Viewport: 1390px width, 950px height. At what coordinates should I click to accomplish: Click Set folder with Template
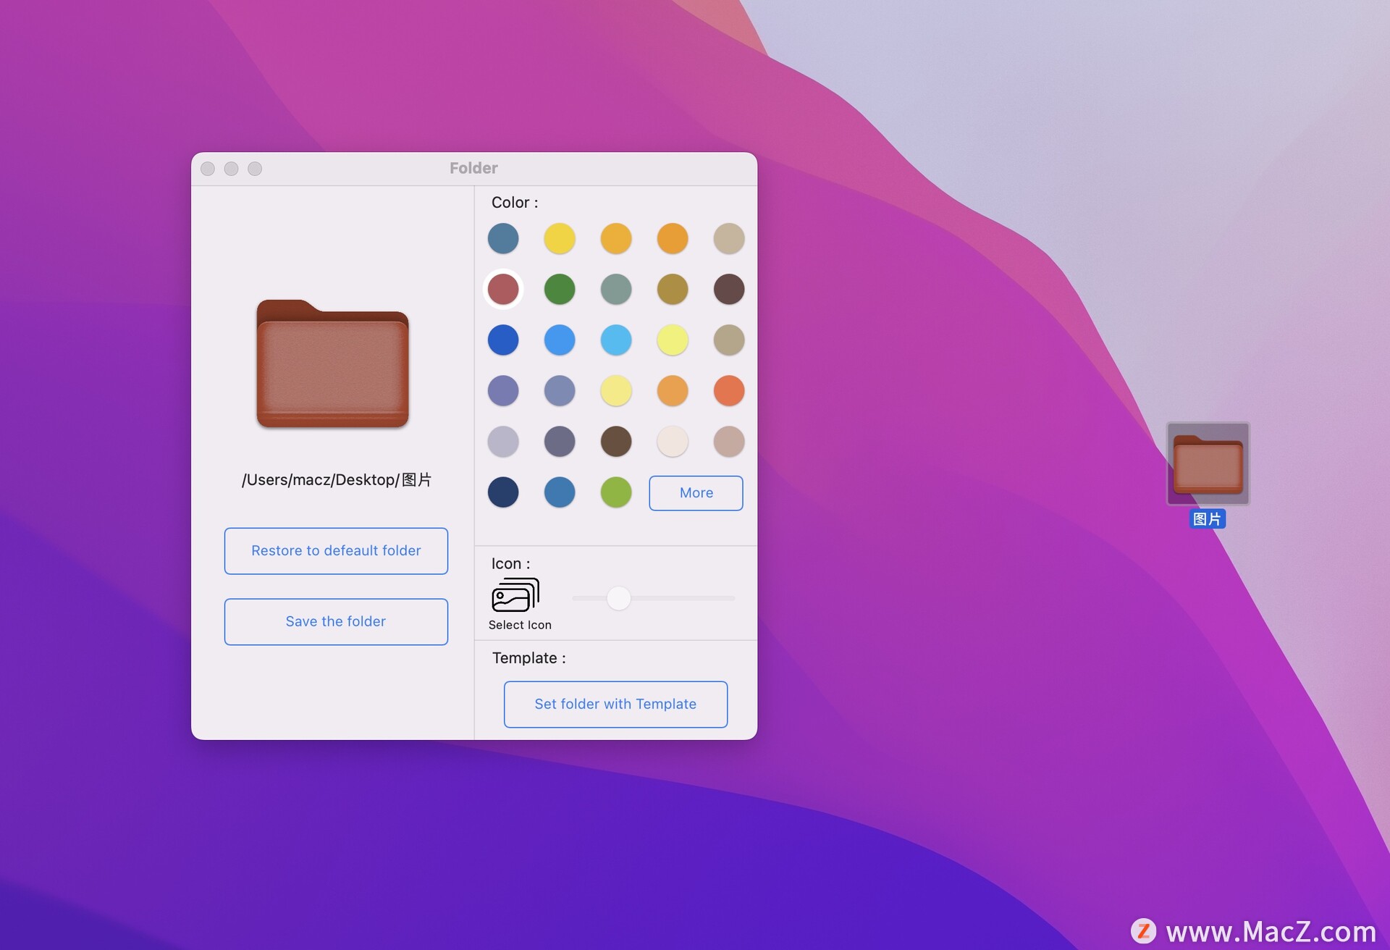tap(615, 705)
